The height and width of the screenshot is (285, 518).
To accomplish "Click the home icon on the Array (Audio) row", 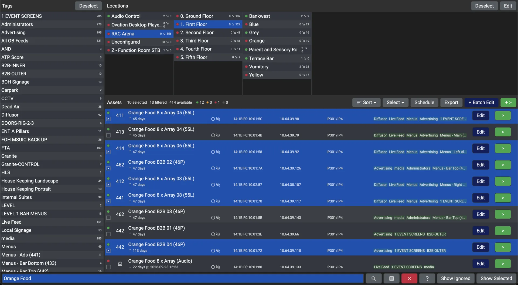I will 120,264.
